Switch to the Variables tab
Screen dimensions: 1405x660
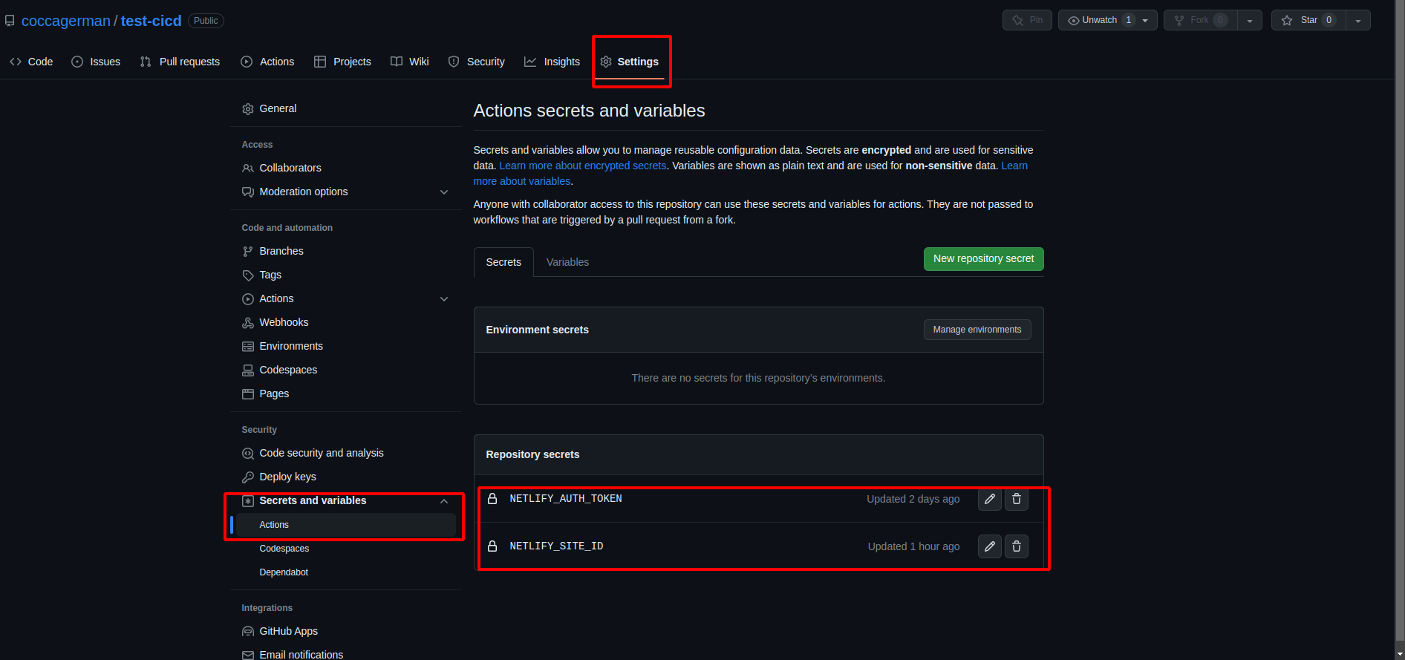tap(567, 262)
